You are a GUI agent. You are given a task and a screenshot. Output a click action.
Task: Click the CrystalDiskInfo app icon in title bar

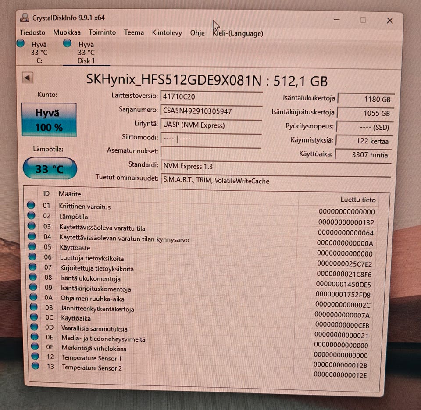25,18
